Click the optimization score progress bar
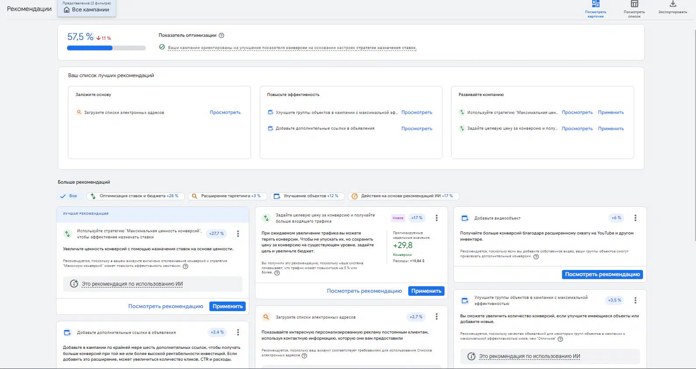 click(x=106, y=48)
